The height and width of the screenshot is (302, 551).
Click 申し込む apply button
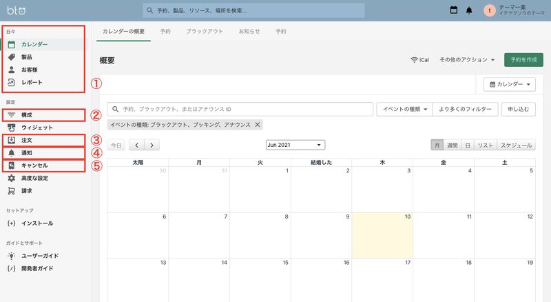tap(519, 109)
